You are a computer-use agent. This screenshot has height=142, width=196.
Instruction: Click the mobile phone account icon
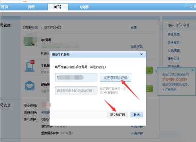point(30,66)
